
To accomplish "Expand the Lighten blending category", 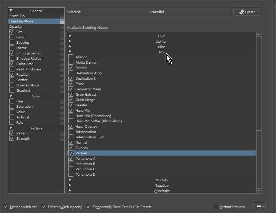I will click(70, 41).
